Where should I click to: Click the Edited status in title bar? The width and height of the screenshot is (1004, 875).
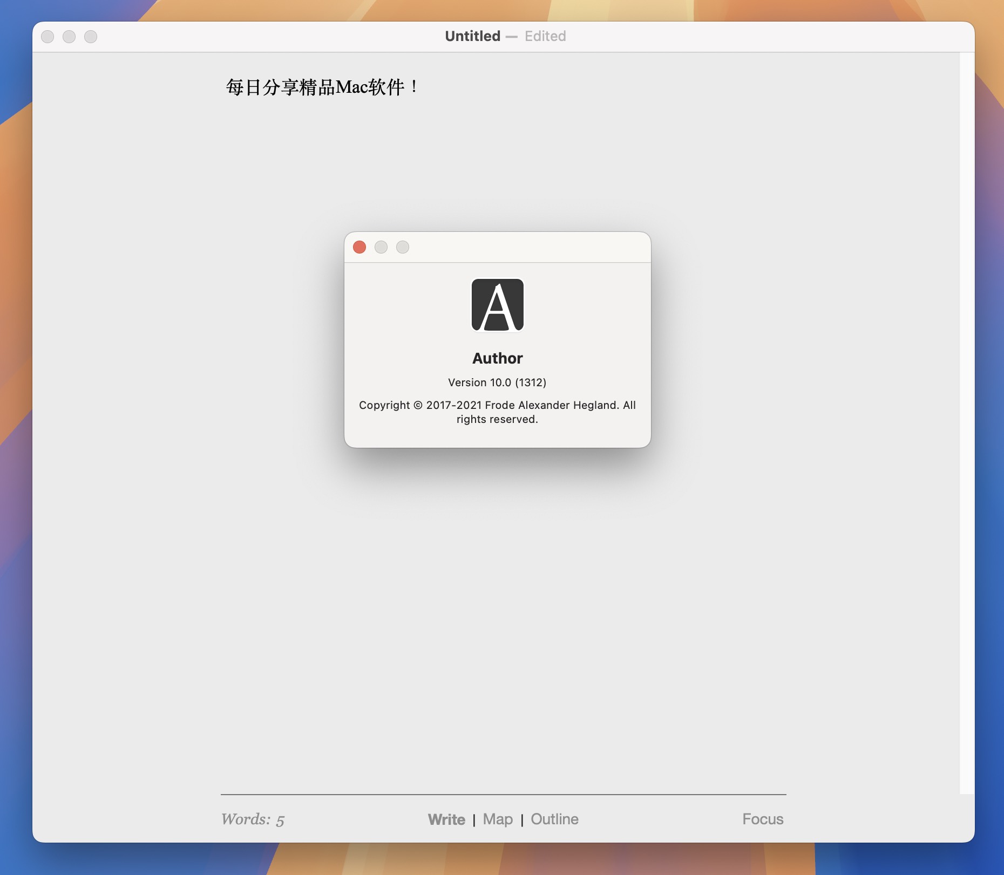pos(545,36)
